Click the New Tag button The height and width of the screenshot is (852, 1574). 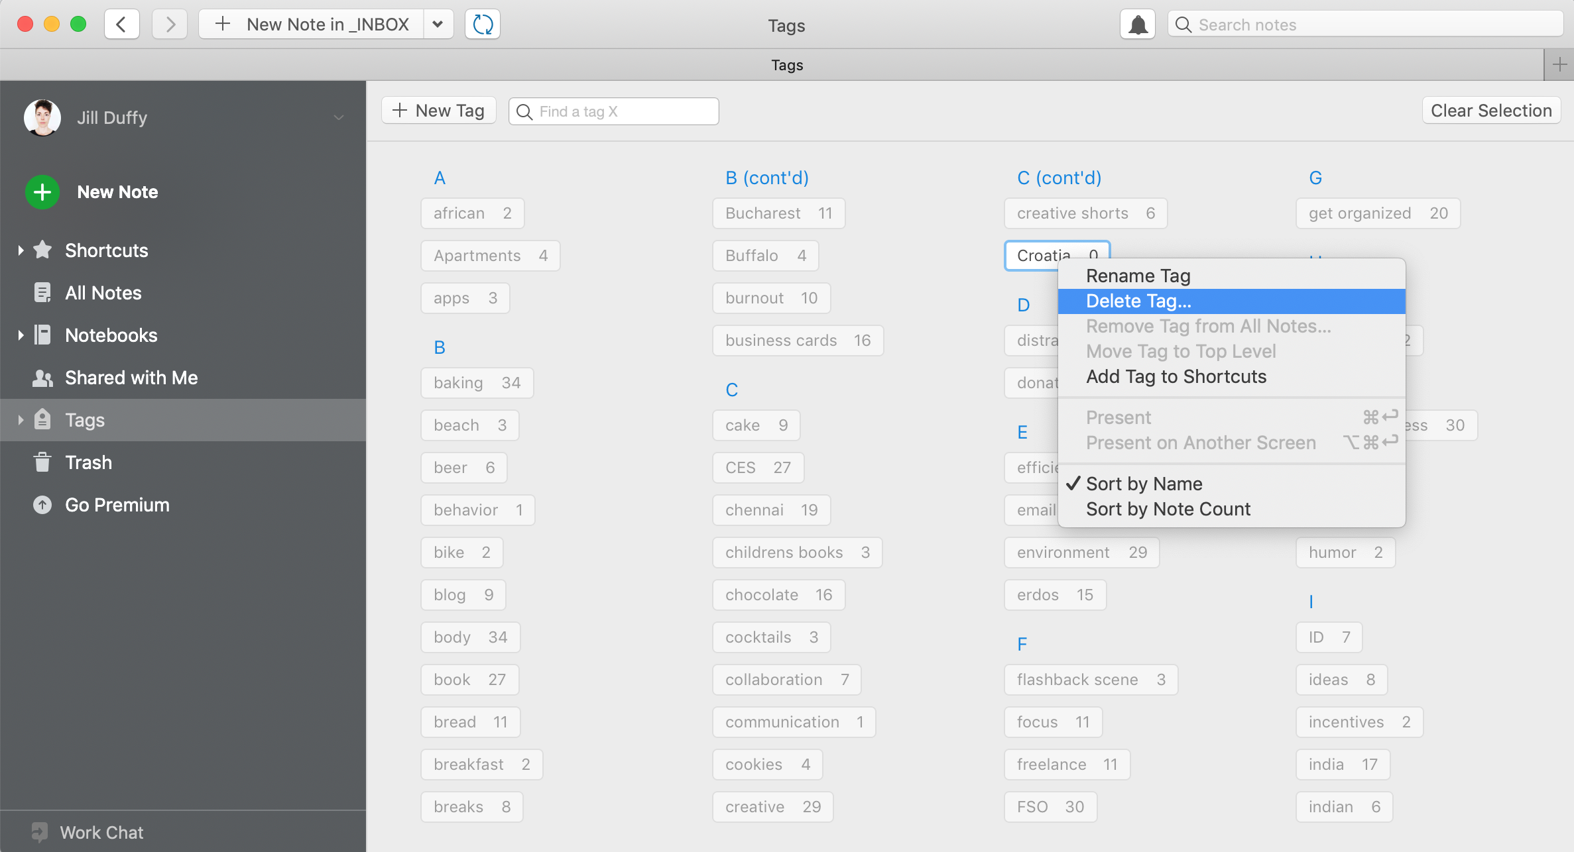click(x=439, y=109)
